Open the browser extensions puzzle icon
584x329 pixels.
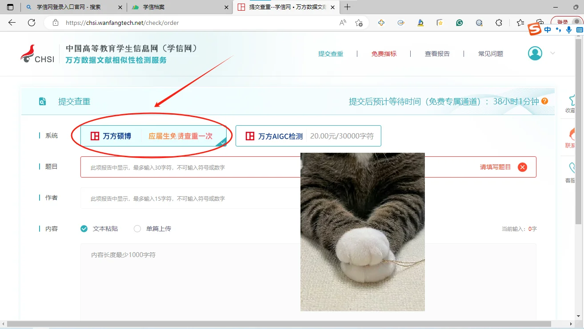click(499, 23)
